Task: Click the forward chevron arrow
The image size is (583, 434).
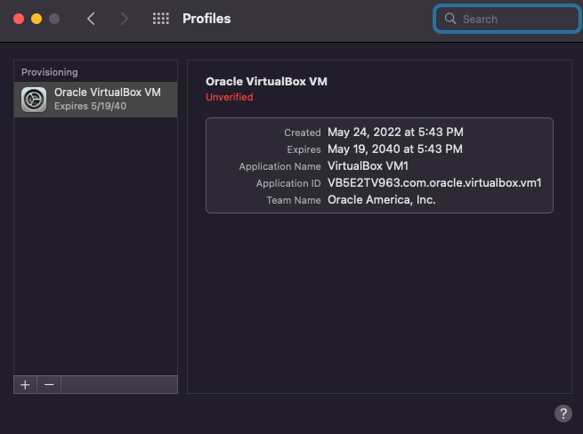Action: pos(124,19)
